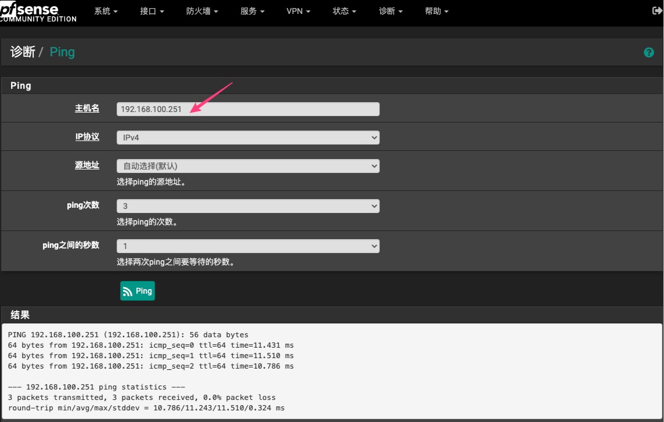Click the 主机名 input field
The image size is (664, 422).
coord(248,109)
